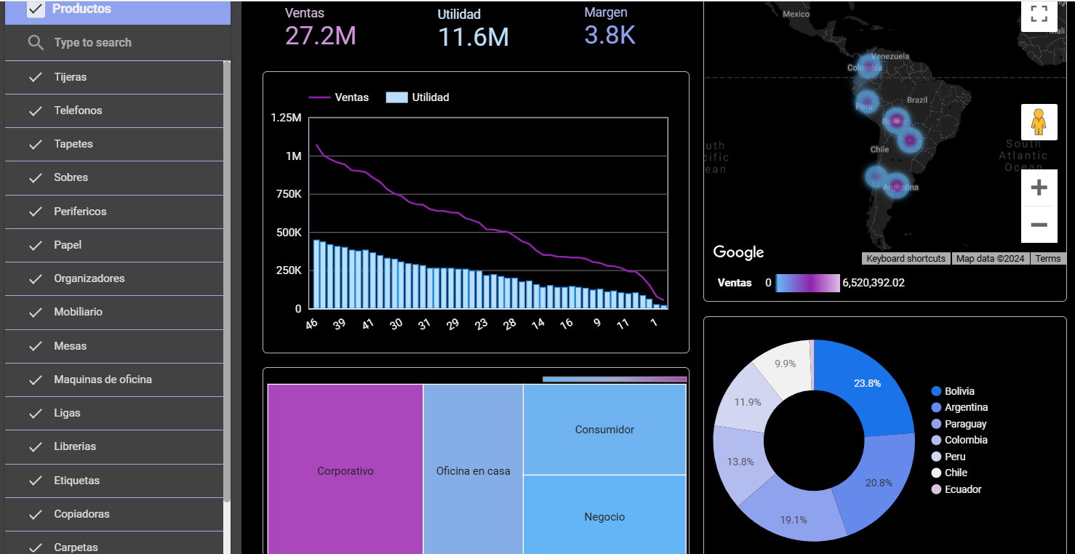
Task: Click the Street View pegman icon
Action: pos(1039,122)
